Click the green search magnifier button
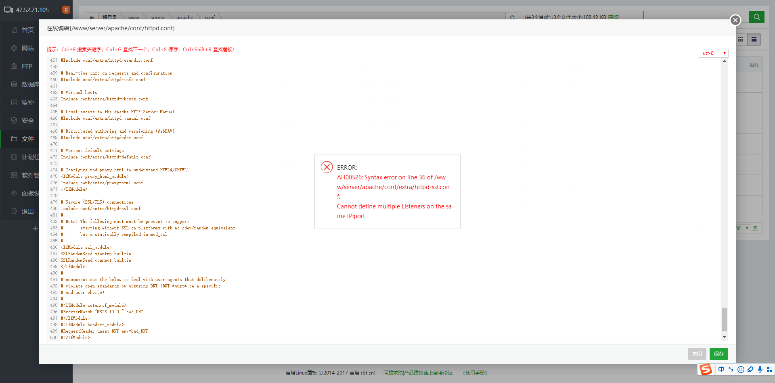This screenshot has height=383, width=775. (756, 17)
